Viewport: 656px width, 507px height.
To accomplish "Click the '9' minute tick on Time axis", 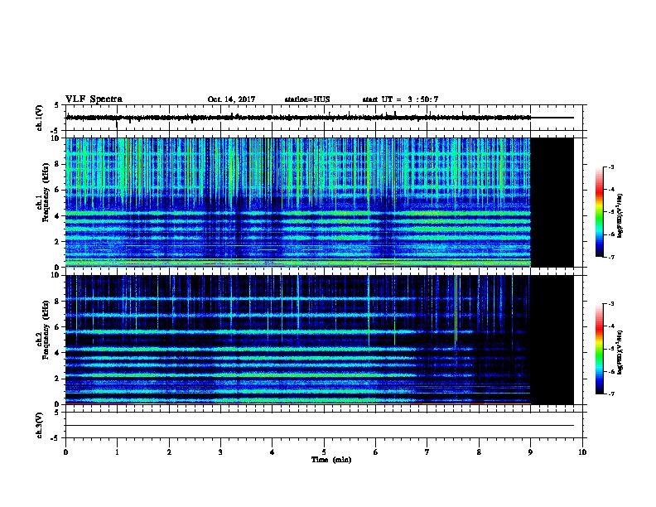I will [530, 451].
